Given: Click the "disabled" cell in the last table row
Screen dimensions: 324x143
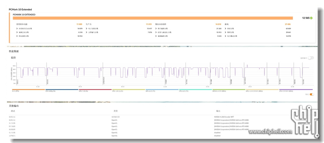Looking at the screenshot, I should 217,136.
